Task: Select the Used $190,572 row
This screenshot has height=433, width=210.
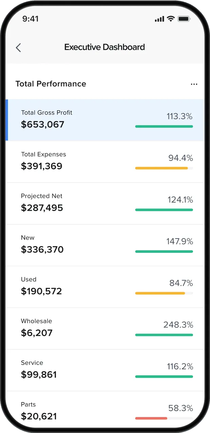Action: (105, 287)
